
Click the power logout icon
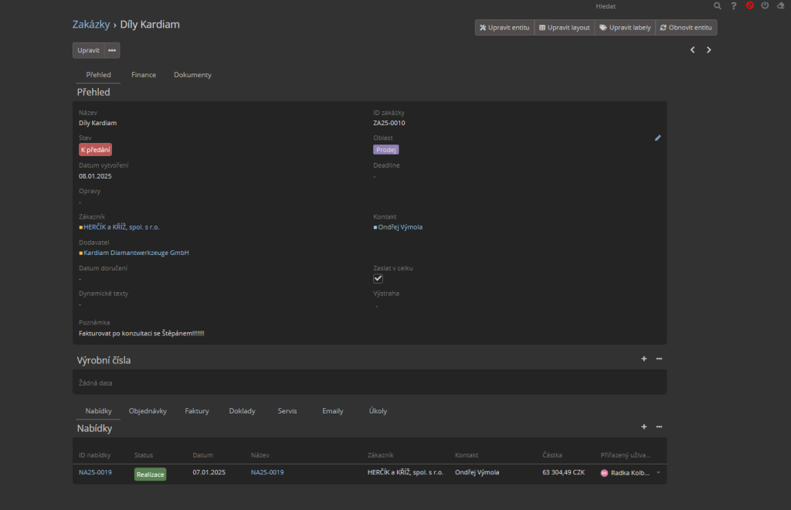(x=765, y=6)
